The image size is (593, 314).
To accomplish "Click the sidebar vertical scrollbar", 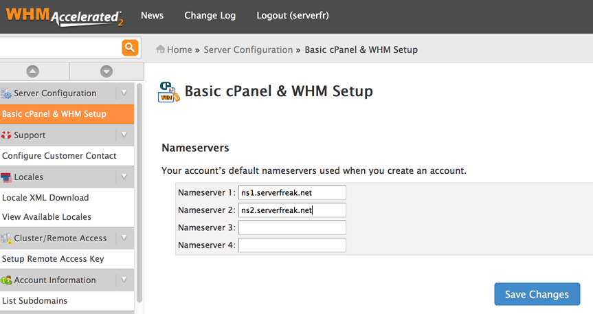I will coord(139,193).
